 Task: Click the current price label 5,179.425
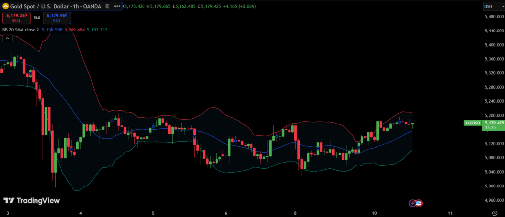493,123
